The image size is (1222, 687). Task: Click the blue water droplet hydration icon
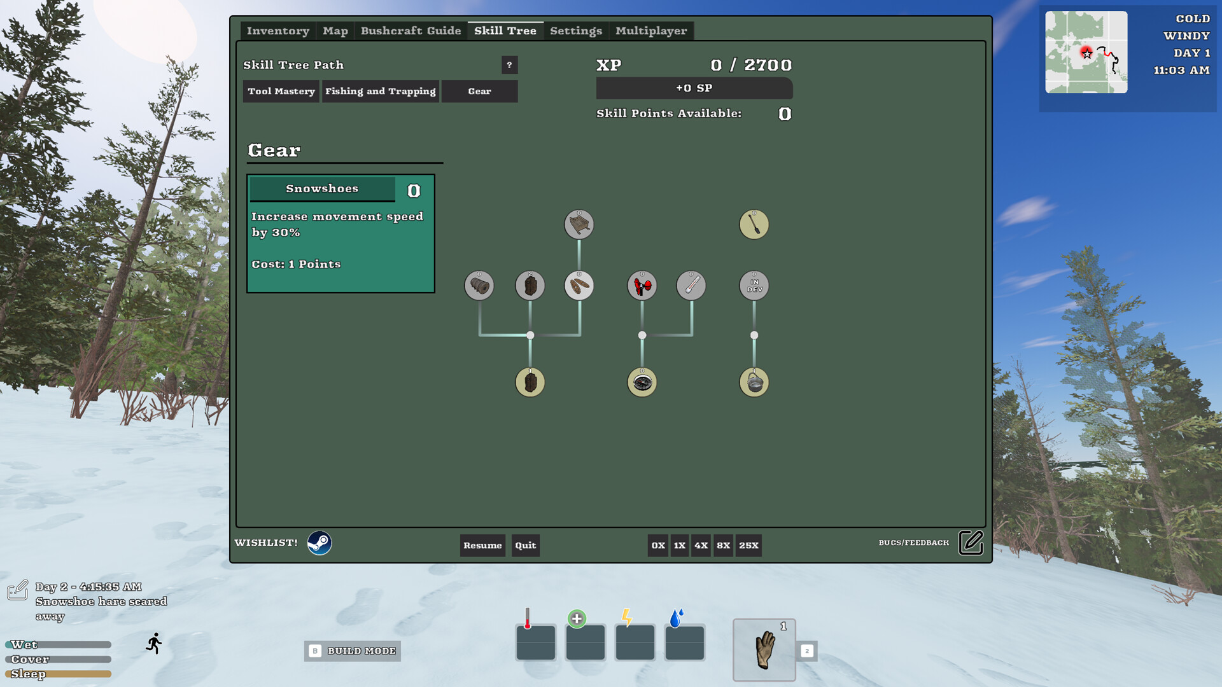(x=676, y=618)
